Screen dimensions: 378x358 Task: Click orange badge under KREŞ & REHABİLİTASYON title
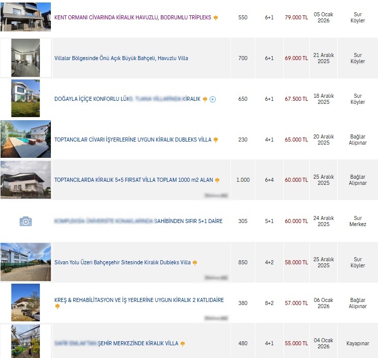point(57,307)
